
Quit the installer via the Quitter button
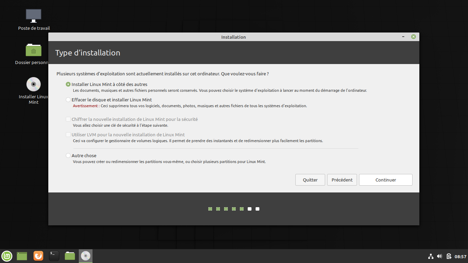[x=310, y=179]
